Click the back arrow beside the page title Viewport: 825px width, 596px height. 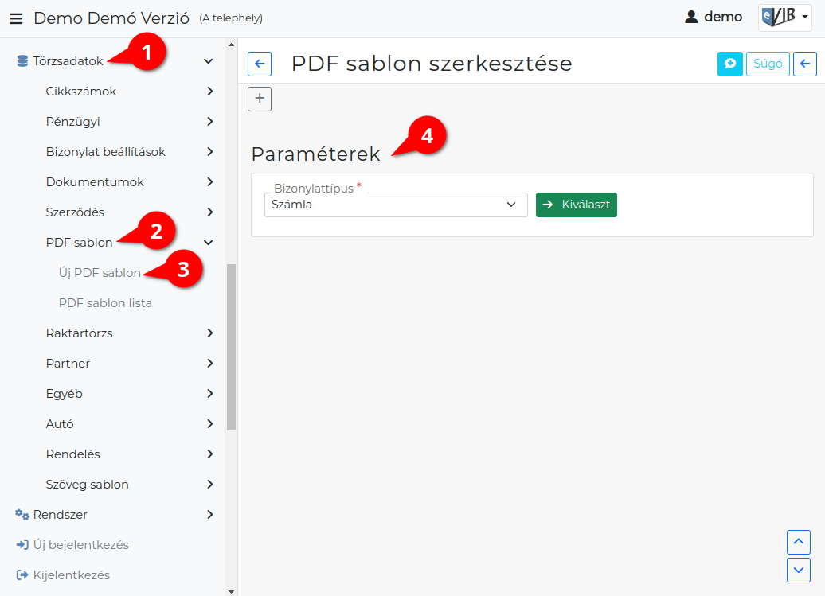260,64
